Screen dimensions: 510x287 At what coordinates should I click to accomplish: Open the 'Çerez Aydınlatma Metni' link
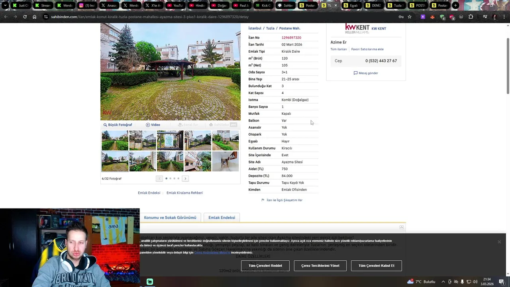[x=212, y=252]
